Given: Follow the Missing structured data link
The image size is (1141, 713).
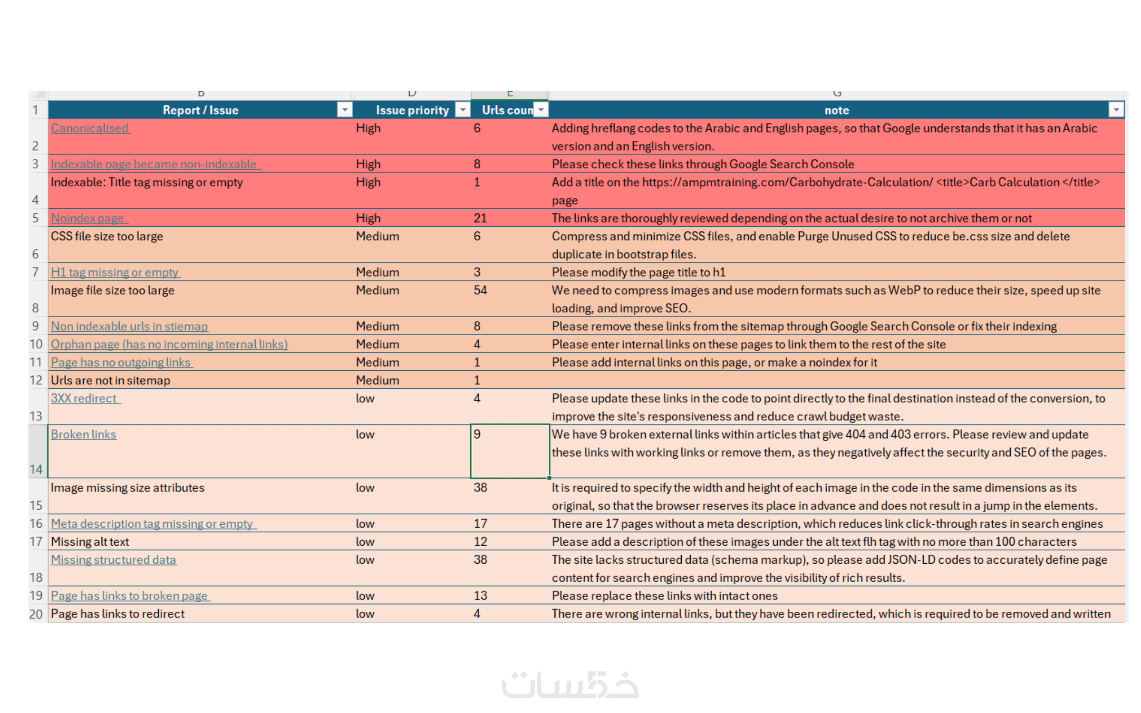Looking at the screenshot, I should point(114,560).
